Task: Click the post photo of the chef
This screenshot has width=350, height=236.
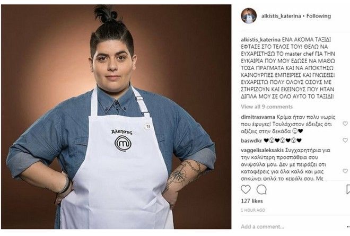Action: pos(116,117)
